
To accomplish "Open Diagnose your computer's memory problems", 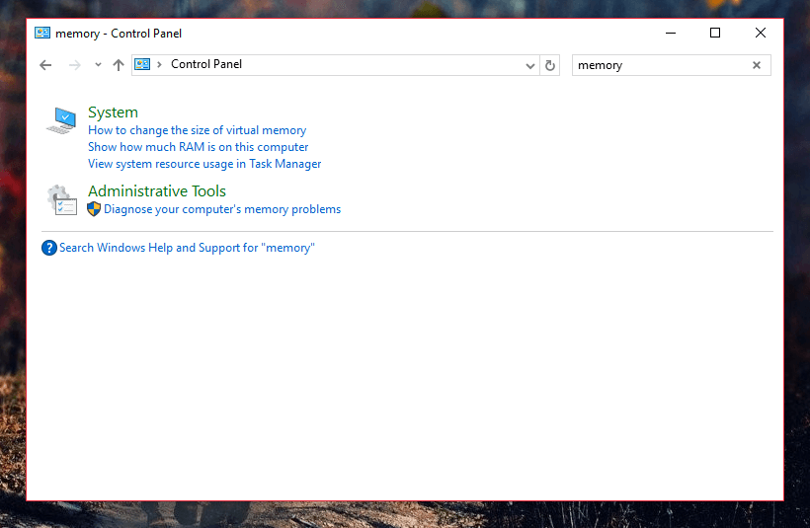I will click(222, 209).
